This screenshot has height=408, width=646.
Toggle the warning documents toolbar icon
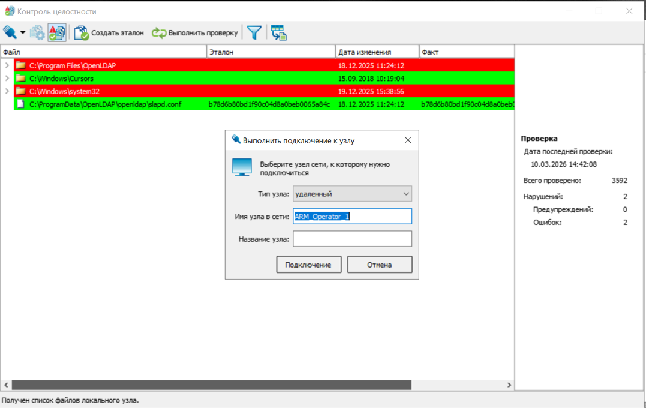pos(57,32)
